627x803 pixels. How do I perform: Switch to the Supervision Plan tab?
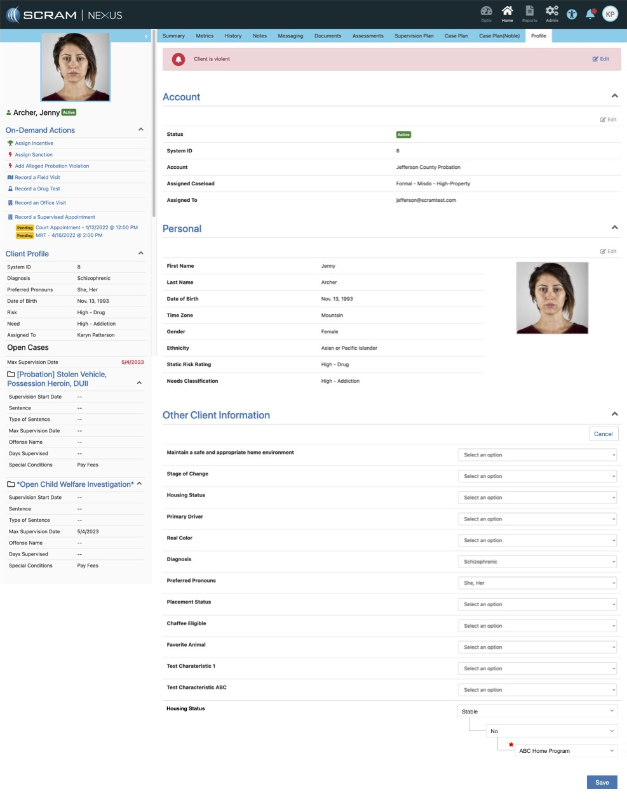coord(414,36)
